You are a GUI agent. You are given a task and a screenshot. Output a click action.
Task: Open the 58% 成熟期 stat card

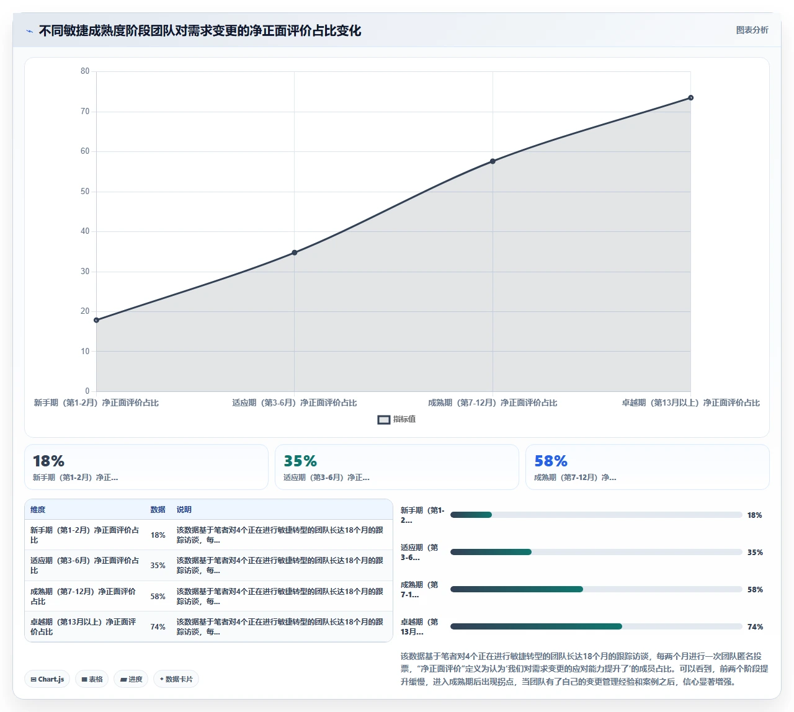pos(648,467)
